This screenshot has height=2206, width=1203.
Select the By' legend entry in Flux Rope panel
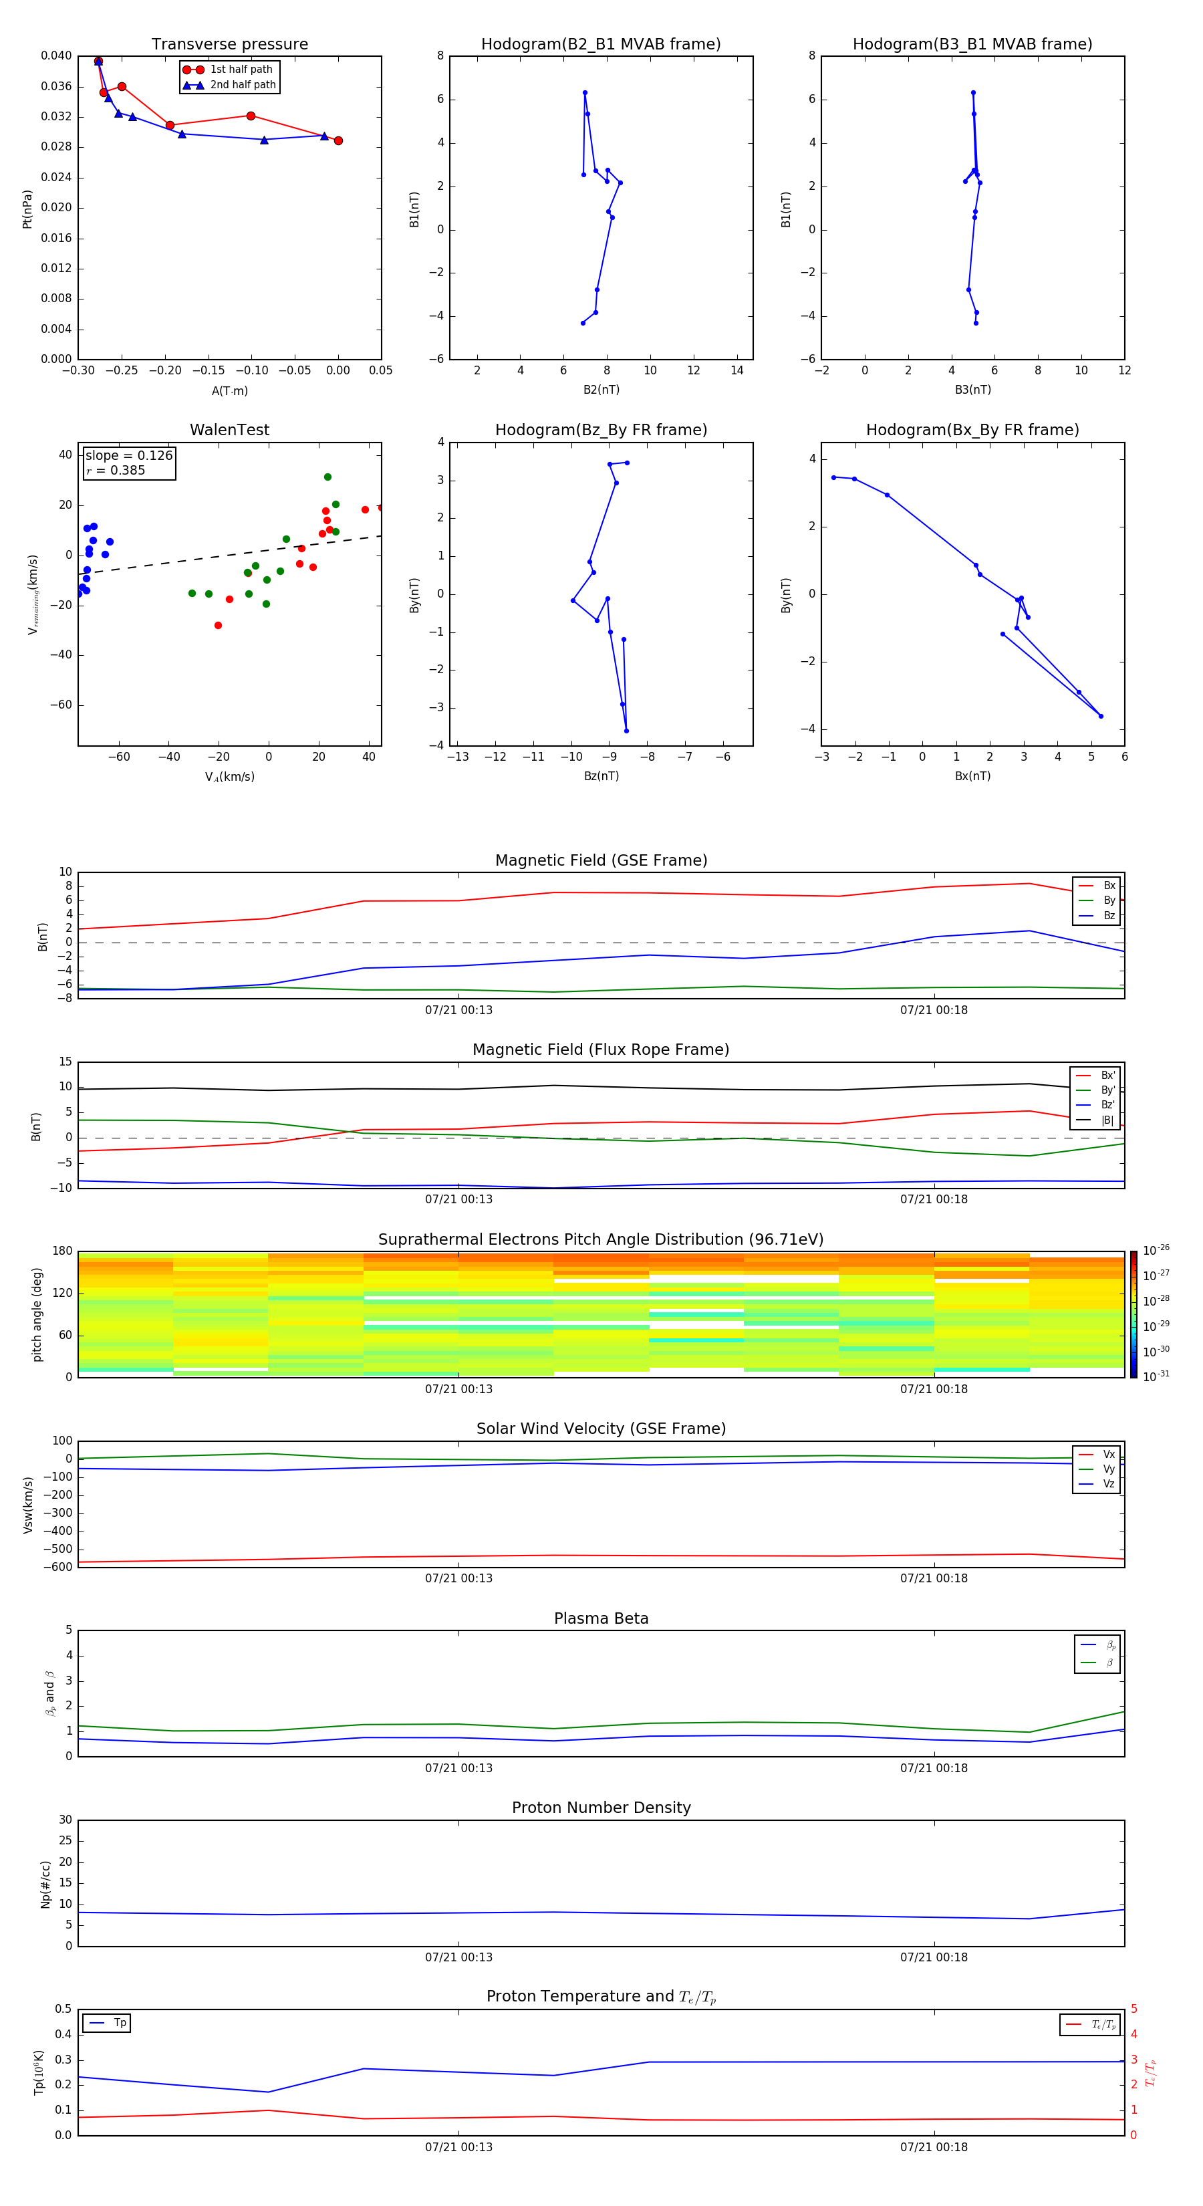tap(1095, 1090)
